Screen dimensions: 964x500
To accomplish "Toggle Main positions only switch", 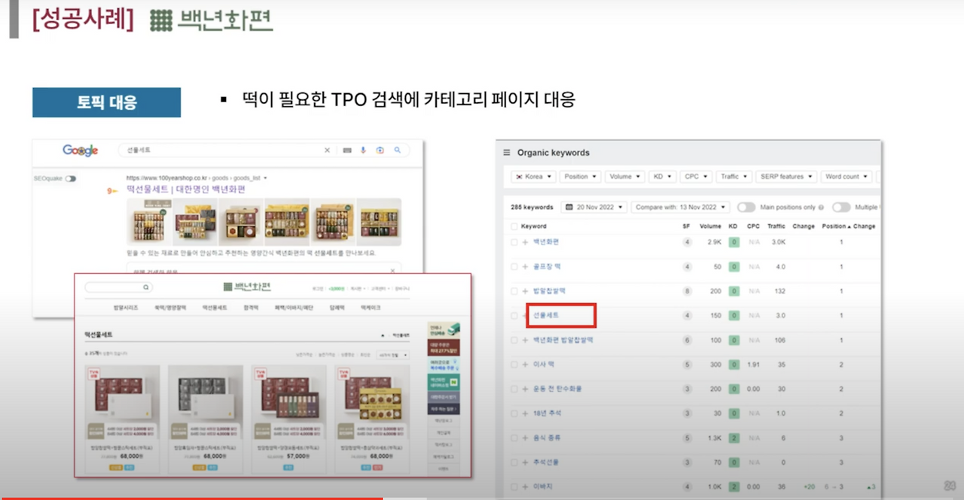I will tap(746, 207).
